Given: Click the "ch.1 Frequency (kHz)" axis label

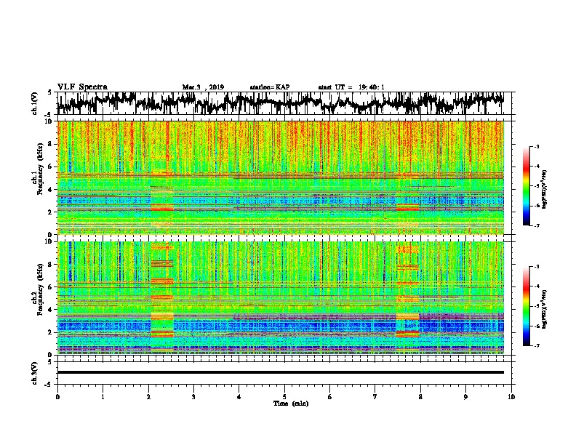Looking at the screenshot, I should (39, 169).
